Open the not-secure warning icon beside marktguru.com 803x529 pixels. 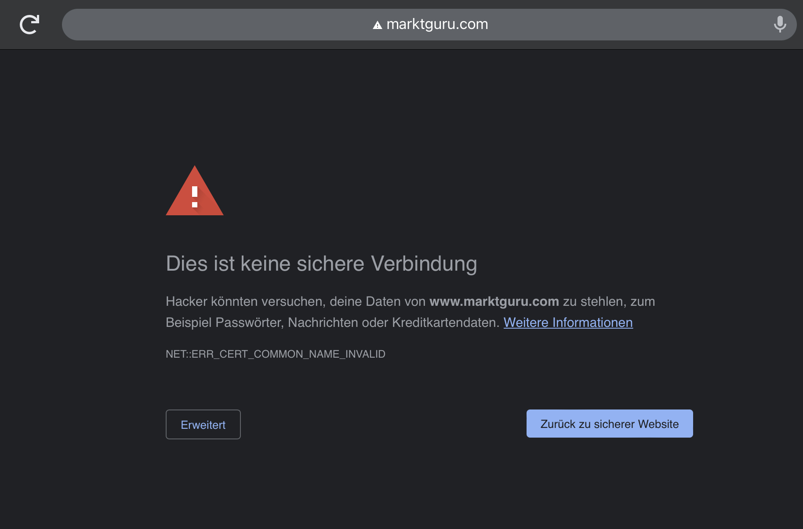[377, 25]
